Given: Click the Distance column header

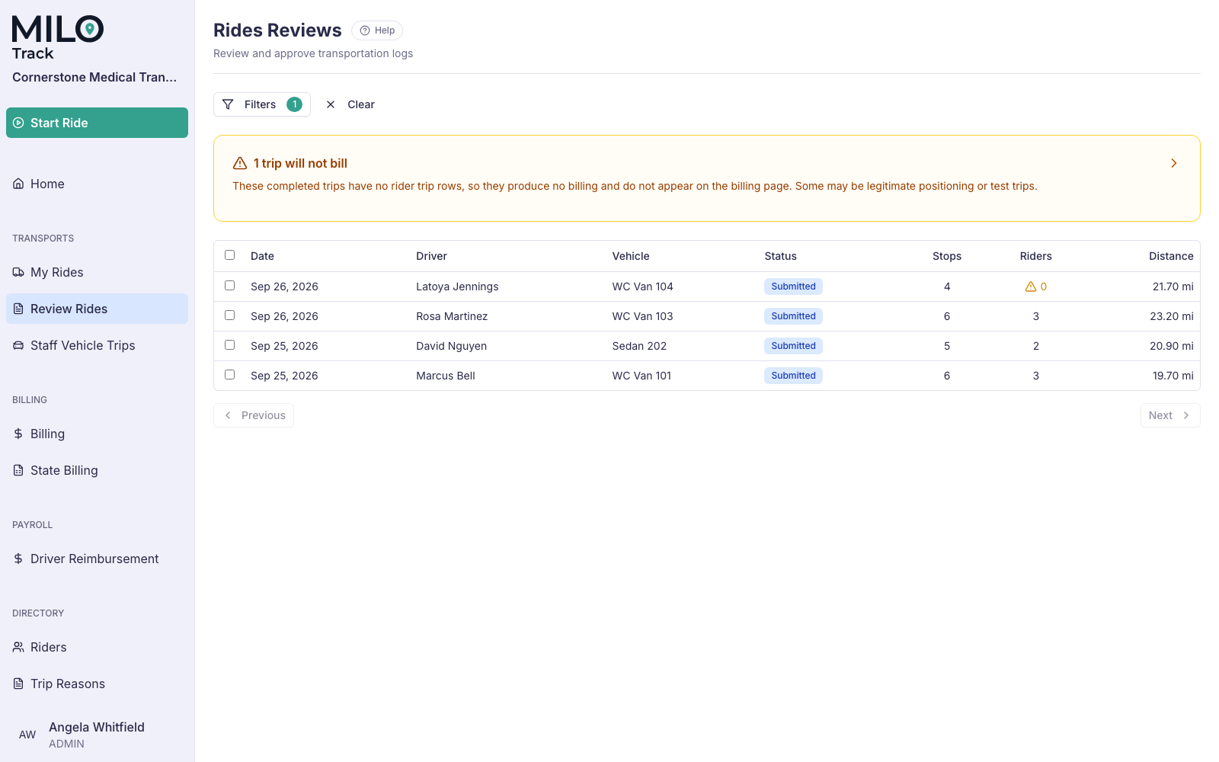Looking at the screenshot, I should click(x=1171, y=256).
